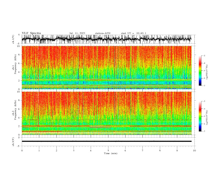Click the 'VLF Spectra' title text
Viewport: 219px width, 169px height.
pyautogui.click(x=31, y=33)
